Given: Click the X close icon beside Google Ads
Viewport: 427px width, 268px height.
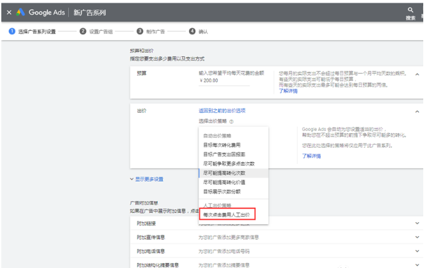Looking at the screenshot, I should (9, 12).
